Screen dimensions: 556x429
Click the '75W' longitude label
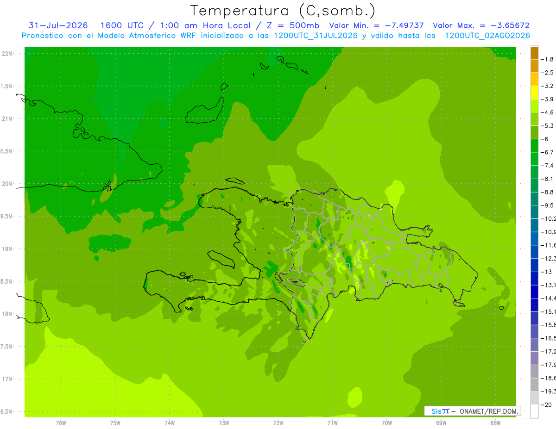coord(115,423)
